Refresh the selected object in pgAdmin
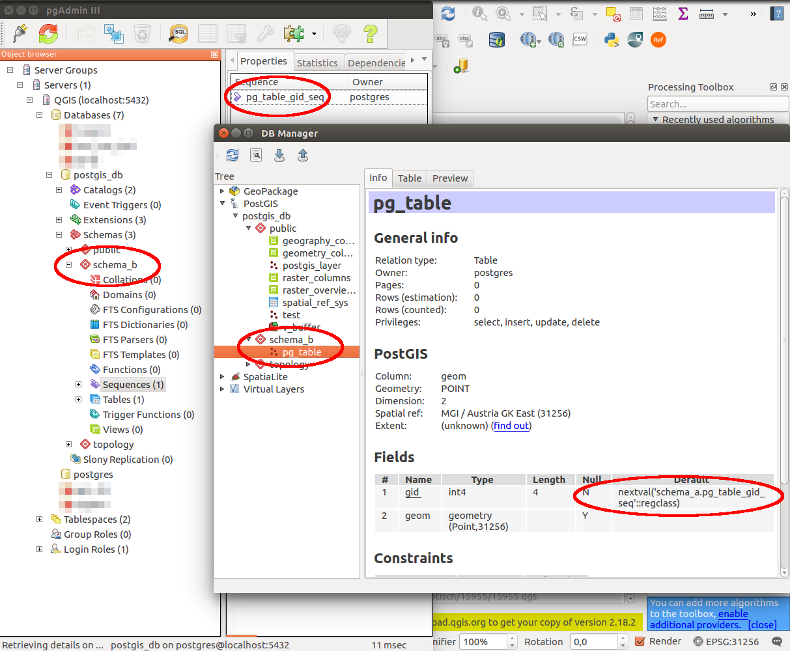Image resolution: width=790 pixels, height=651 pixels. click(48, 33)
